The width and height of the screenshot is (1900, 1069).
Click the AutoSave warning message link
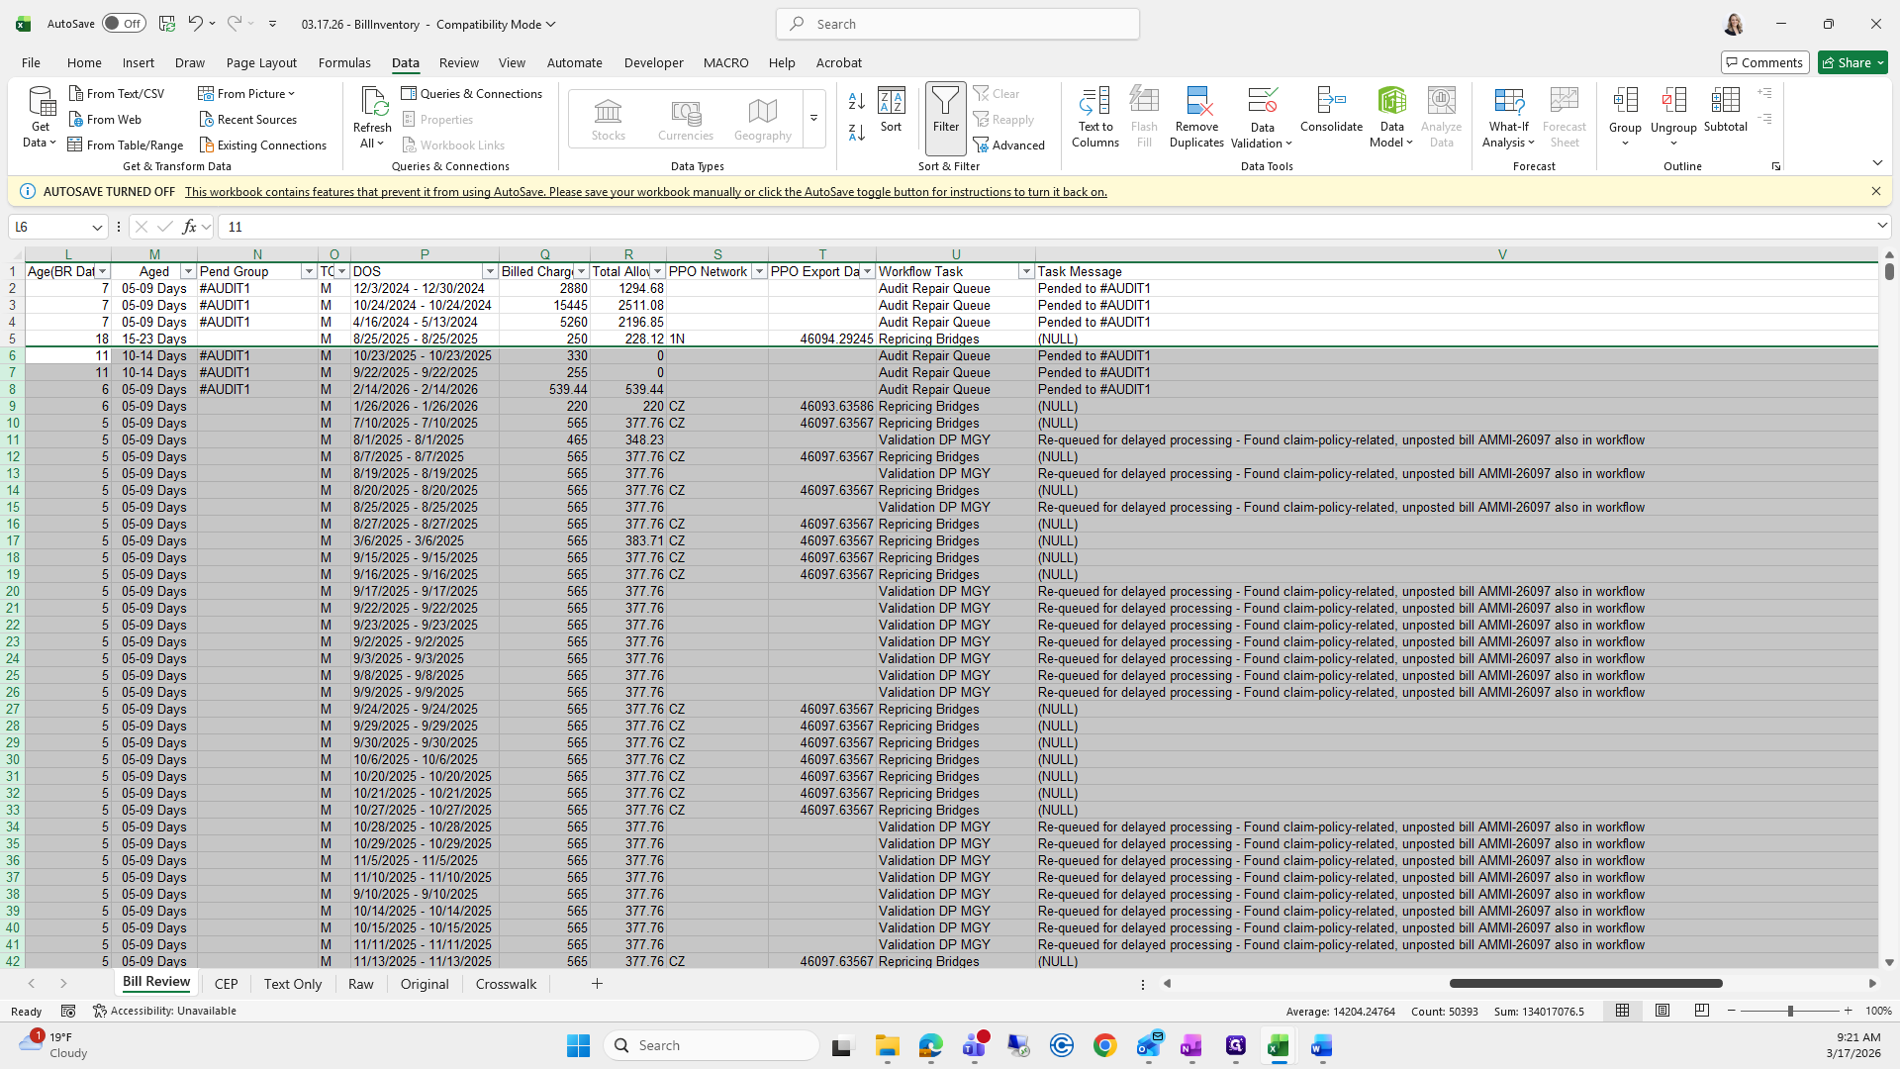click(x=645, y=192)
